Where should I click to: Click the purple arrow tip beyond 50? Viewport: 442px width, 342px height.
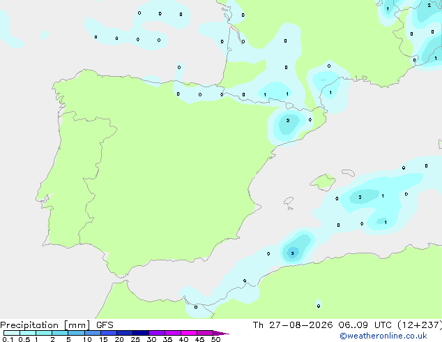pyautogui.click(x=221, y=333)
